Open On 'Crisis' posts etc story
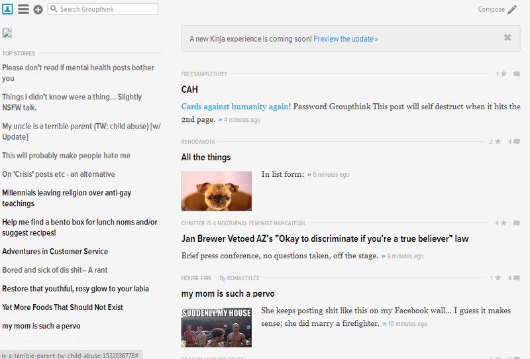The image size is (530, 359). coord(58,174)
